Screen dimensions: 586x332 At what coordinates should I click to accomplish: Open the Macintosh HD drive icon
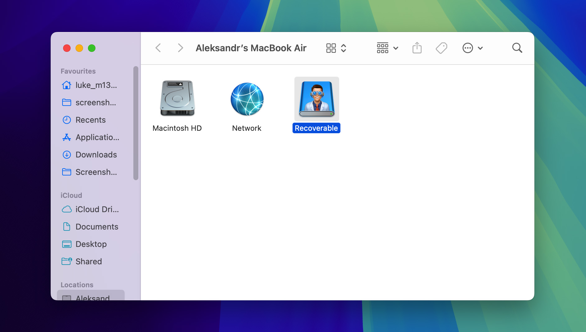pos(178,99)
